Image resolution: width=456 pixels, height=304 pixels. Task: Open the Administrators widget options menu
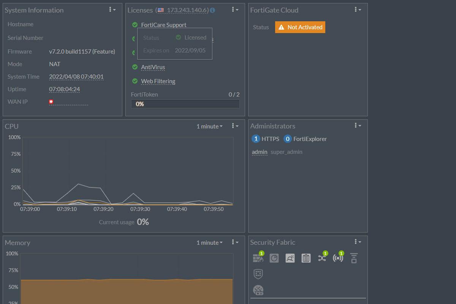[358, 125]
